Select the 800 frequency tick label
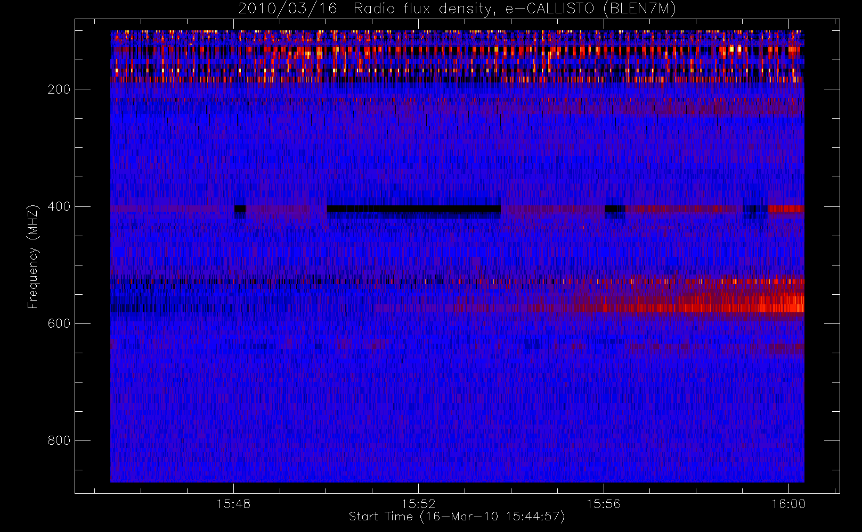Image resolution: width=862 pixels, height=532 pixels. [x=59, y=440]
